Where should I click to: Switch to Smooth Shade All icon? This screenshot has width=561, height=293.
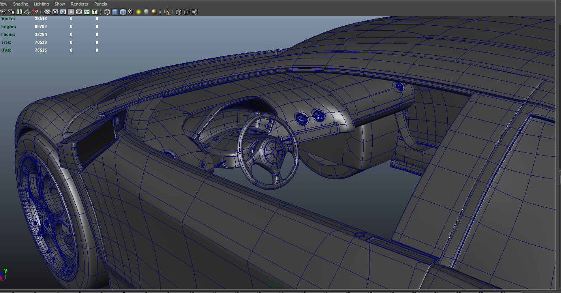click(x=114, y=12)
